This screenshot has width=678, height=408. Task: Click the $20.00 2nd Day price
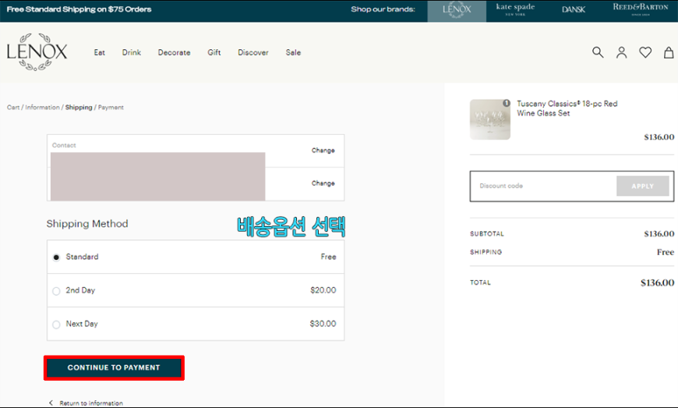coord(323,290)
